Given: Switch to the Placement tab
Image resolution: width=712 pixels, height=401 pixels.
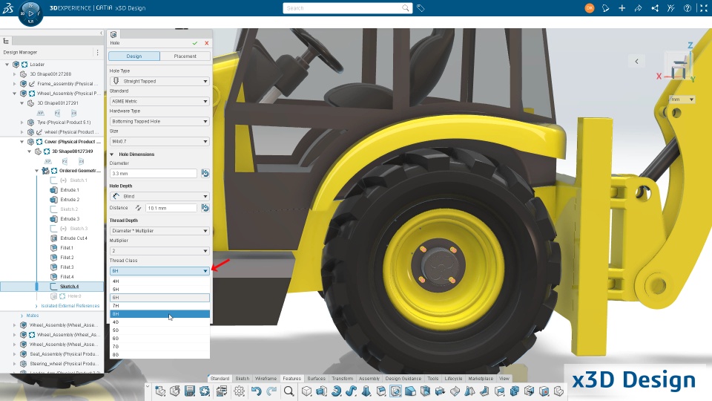Looking at the screenshot, I should click(x=185, y=56).
